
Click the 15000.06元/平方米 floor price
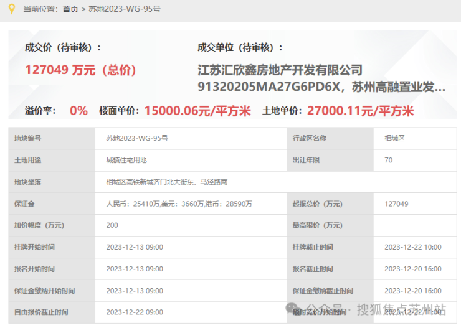pos(197,111)
